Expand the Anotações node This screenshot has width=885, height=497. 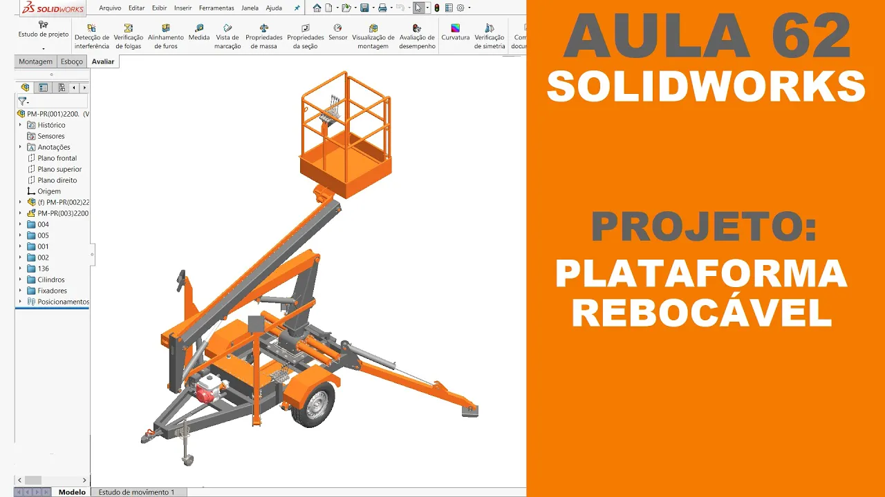pyautogui.click(x=21, y=147)
